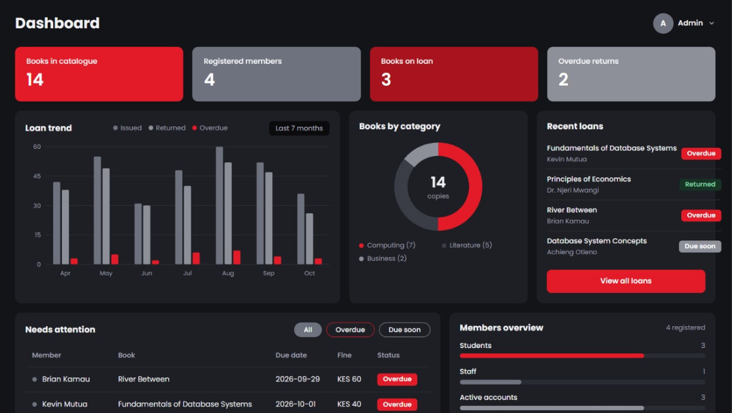Click the Book column header
Image resolution: width=732 pixels, height=413 pixels.
coord(126,355)
